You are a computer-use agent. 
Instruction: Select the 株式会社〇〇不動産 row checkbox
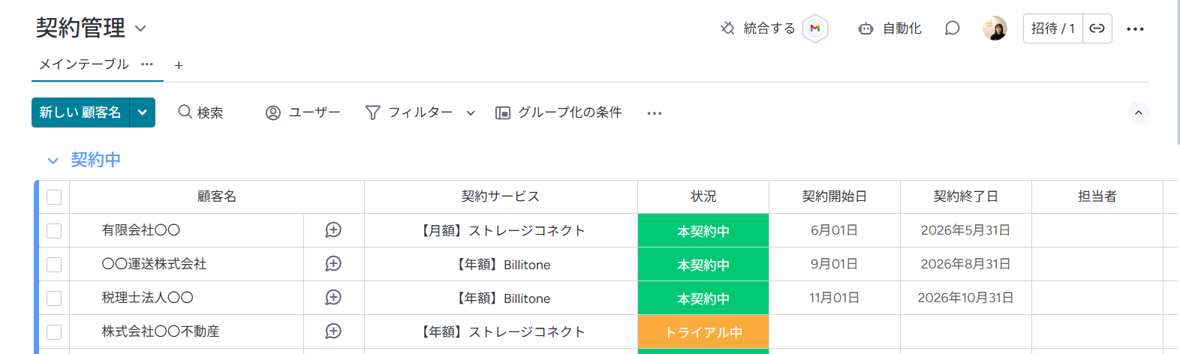(x=54, y=332)
